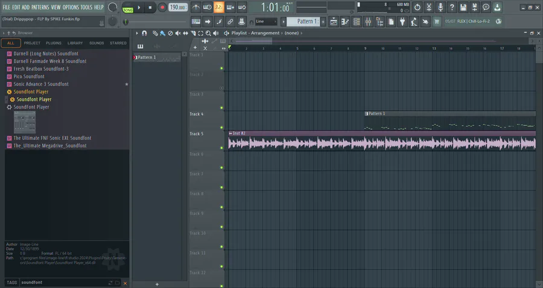Toggle the metronome button
This screenshot has height=288, width=543.
click(195, 7)
